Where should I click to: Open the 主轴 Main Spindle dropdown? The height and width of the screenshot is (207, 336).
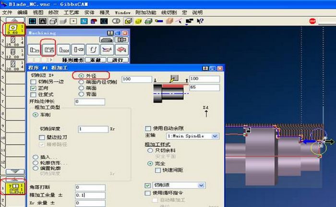pyautogui.click(x=215, y=136)
